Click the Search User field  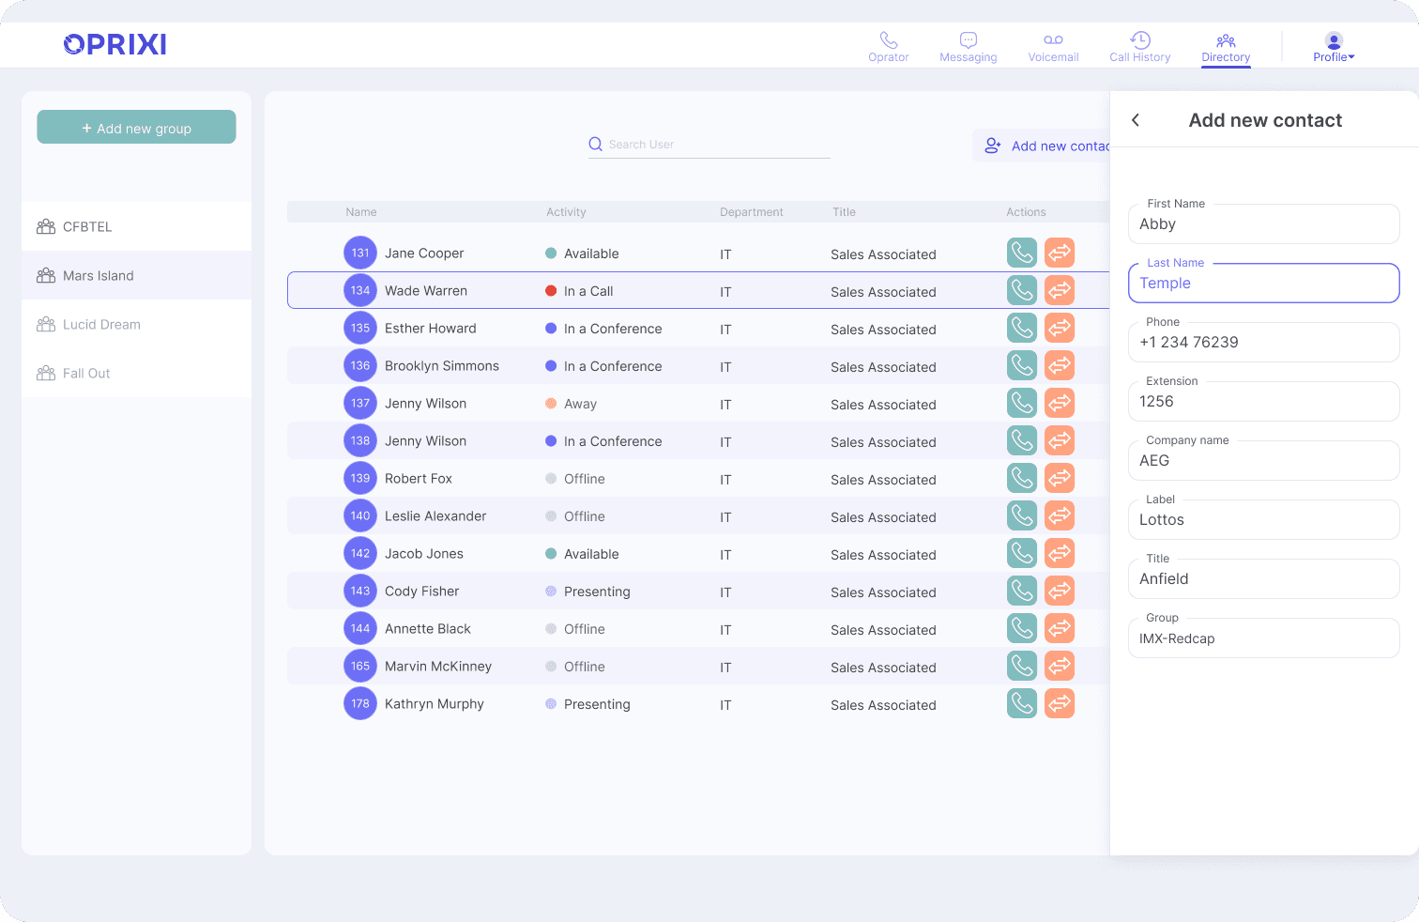(x=709, y=144)
